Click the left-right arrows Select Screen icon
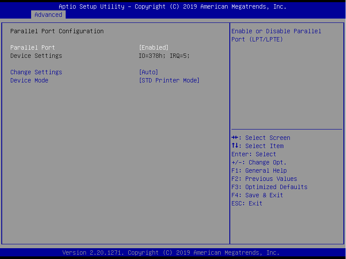The height and width of the screenshot is (259, 346). (x=235, y=138)
